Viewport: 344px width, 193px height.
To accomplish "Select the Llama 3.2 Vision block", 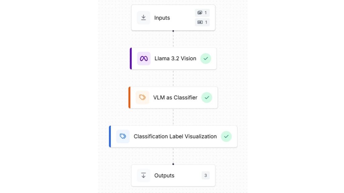I will click(x=175, y=59).
